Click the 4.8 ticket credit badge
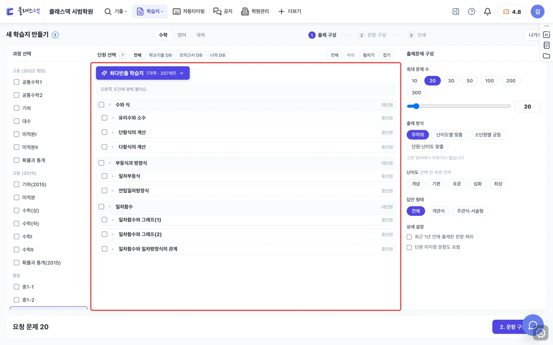The height and width of the screenshot is (345, 553). point(512,11)
